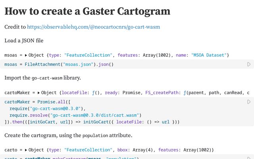This screenshot has height=159, width=254.
Task: Expand the cartoMaker Object output
Action: pos(38,93)
